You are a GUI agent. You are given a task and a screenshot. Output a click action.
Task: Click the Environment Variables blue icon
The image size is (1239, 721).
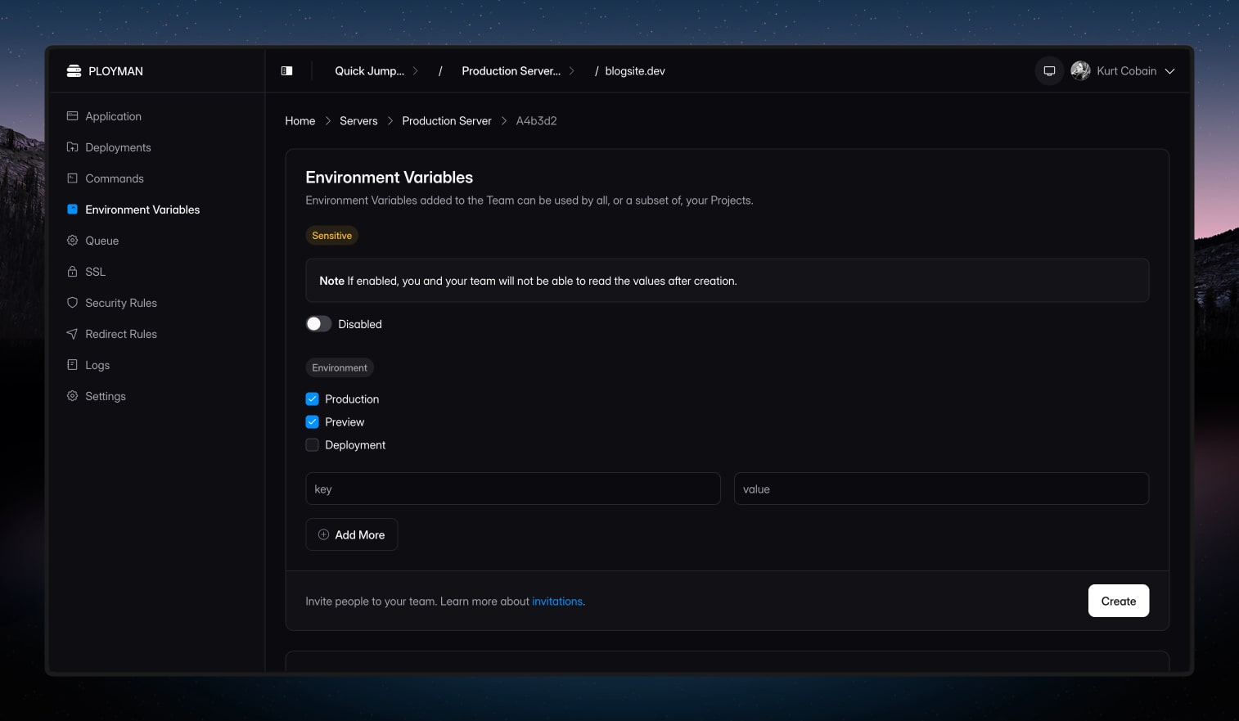(72, 210)
